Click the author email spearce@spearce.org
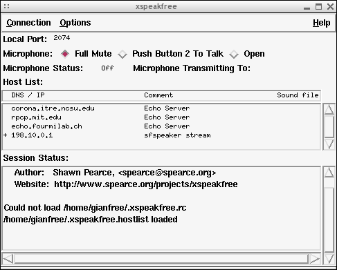Screen dimensions: 337x270 [x=167, y=173]
